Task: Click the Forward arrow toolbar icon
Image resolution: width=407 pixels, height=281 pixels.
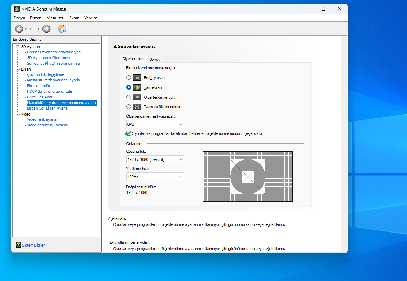Action: tap(46, 29)
